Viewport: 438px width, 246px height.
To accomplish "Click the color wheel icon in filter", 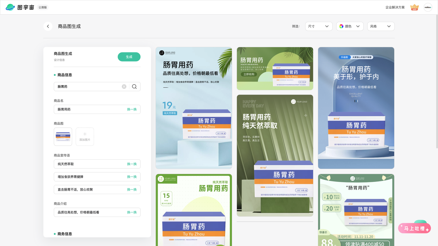I will (x=341, y=26).
